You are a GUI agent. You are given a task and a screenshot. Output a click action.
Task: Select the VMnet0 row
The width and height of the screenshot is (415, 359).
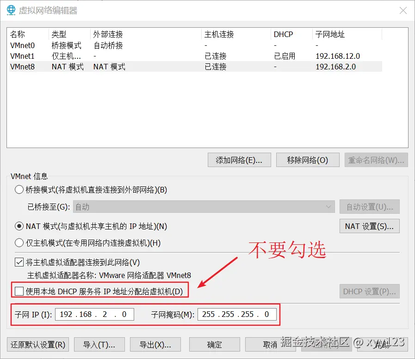[196, 45]
